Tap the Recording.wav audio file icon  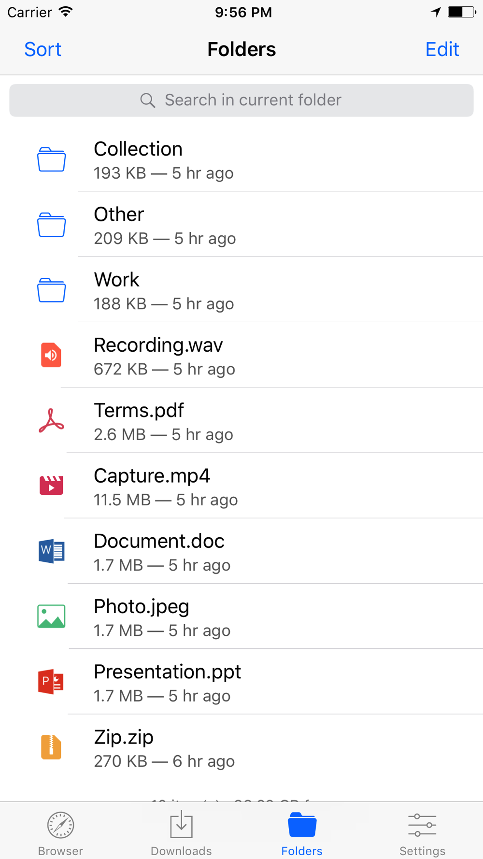coord(51,355)
